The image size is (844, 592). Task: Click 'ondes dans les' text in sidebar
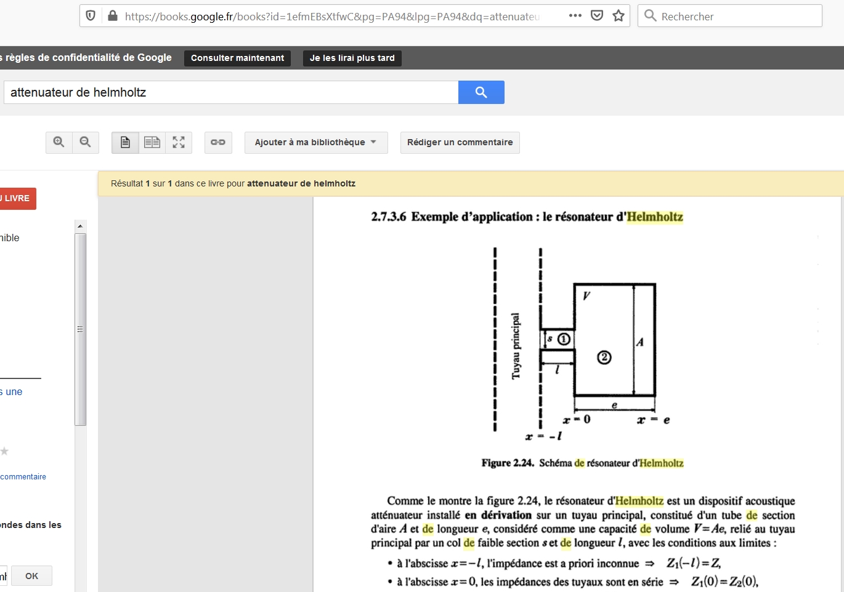point(31,525)
